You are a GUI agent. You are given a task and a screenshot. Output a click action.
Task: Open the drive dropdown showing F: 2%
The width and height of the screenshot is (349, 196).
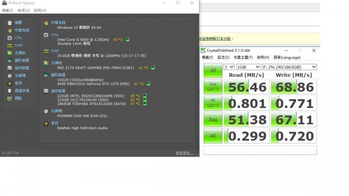[289, 67]
